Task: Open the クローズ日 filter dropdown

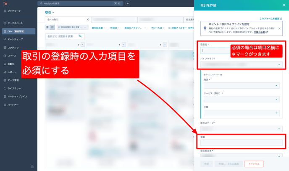Action: 158,28
